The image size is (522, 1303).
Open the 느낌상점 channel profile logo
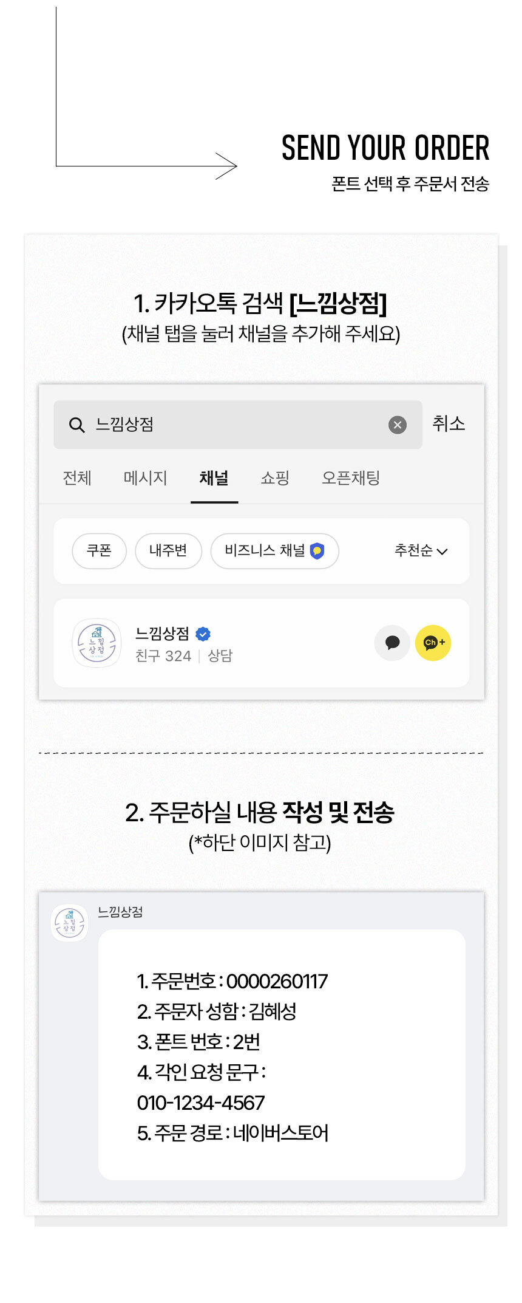97,643
